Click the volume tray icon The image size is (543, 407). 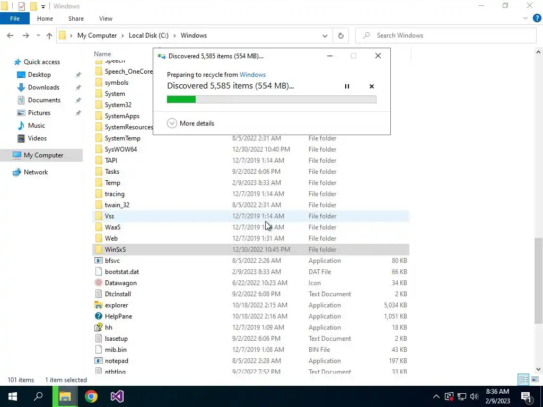pyautogui.click(x=474, y=396)
